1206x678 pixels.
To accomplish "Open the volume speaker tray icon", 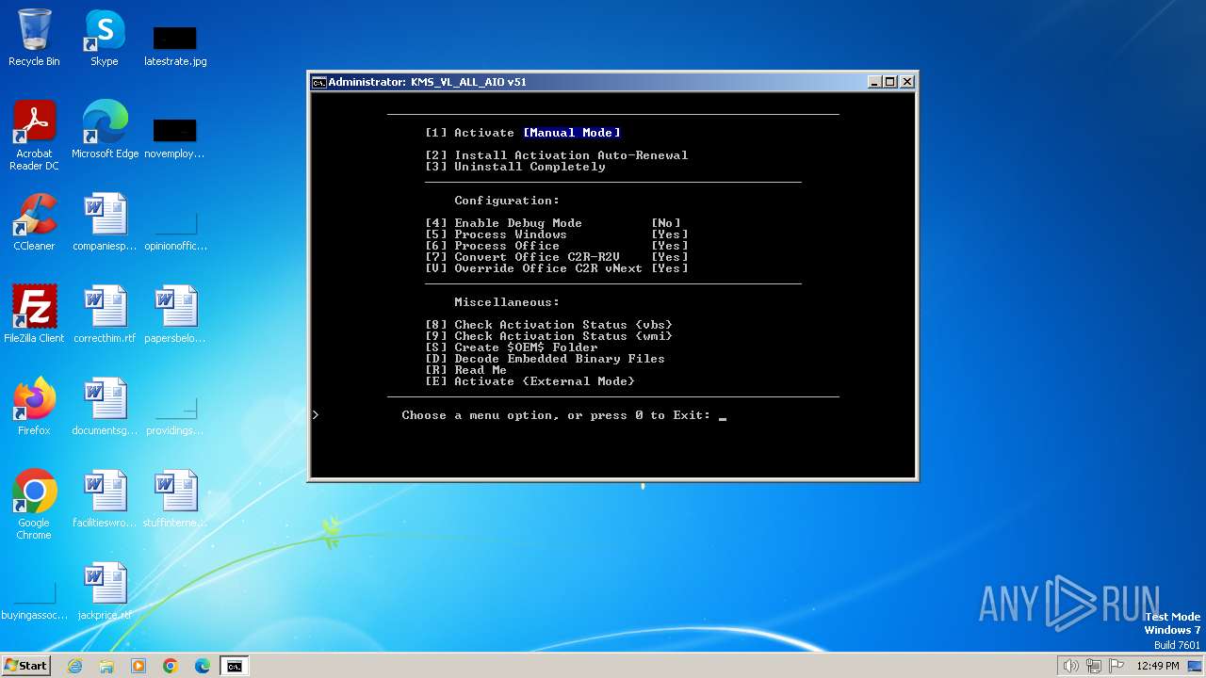I will (x=1070, y=666).
